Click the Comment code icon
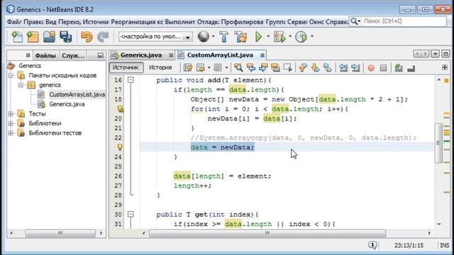Image resolution: width=454 pixels, height=255 pixels. point(399,68)
